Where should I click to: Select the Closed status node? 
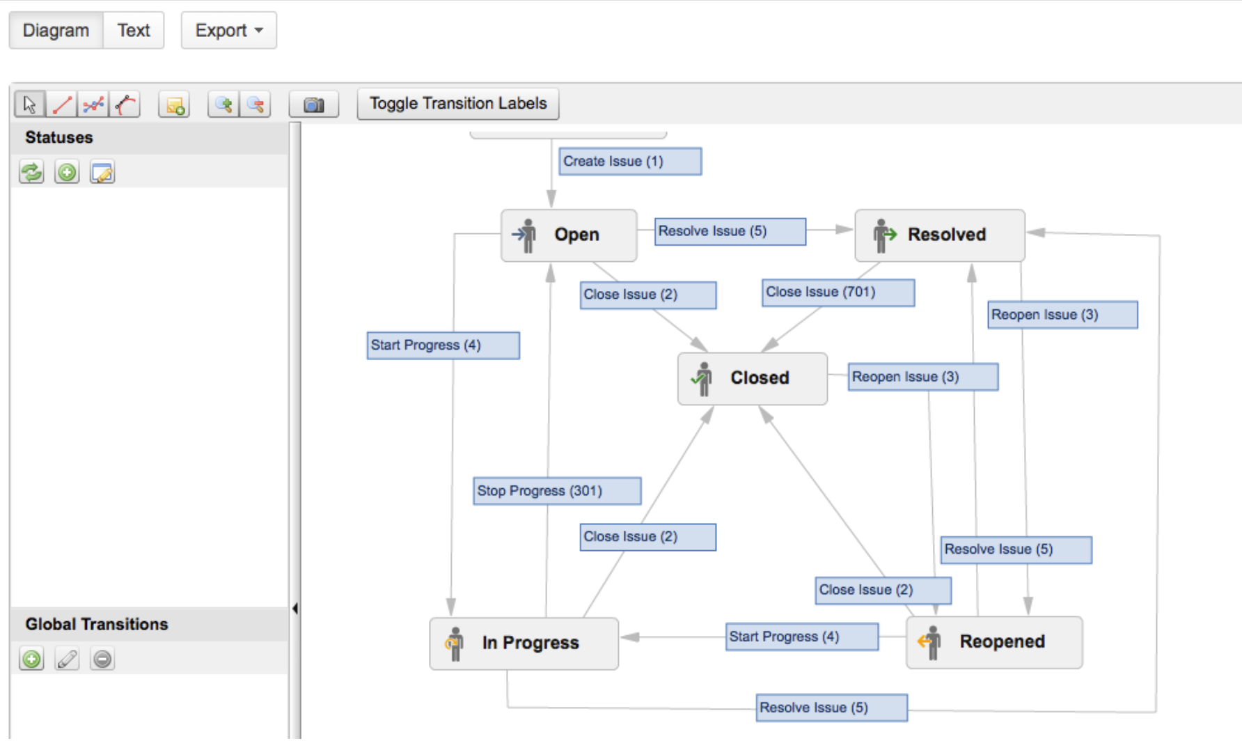(x=753, y=378)
